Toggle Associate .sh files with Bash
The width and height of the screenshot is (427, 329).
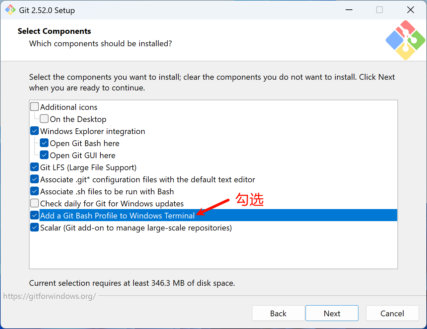(34, 191)
